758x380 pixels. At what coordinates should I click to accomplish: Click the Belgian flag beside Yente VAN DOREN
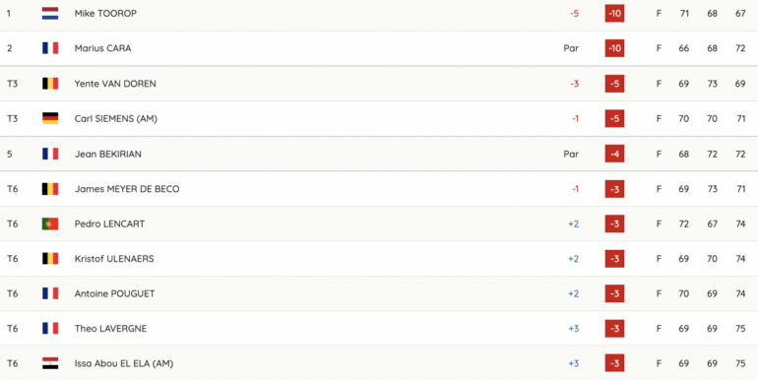[50, 84]
